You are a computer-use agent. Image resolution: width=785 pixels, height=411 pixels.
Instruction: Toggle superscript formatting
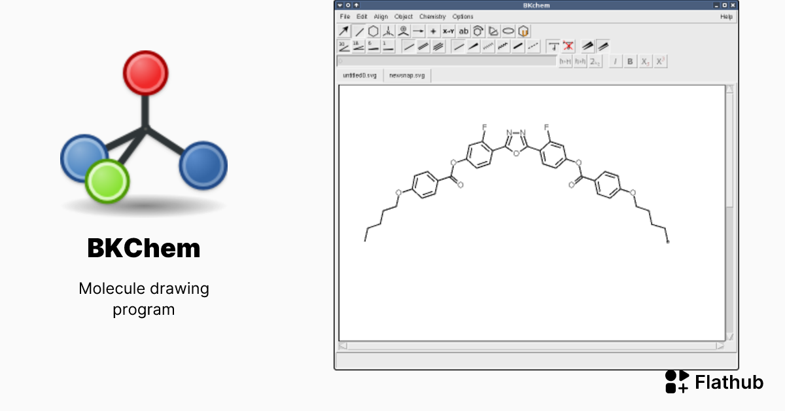(659, 61)
